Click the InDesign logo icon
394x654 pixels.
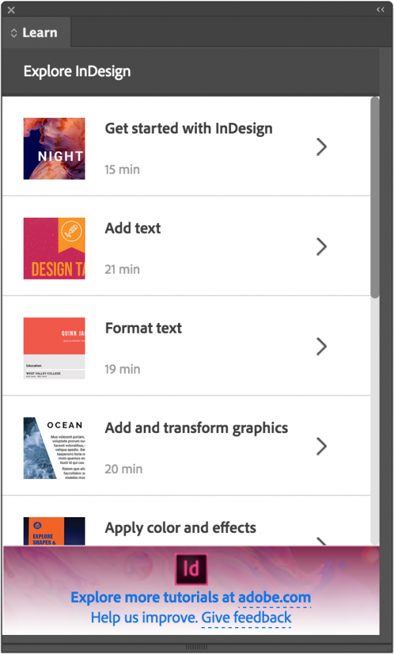click(x=190, y=568)
